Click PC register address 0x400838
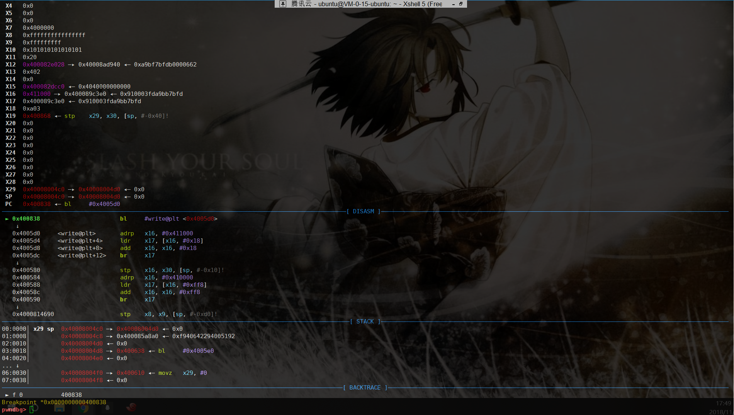The width and height of the screenshot is (734, 415). tap(37, 204)
